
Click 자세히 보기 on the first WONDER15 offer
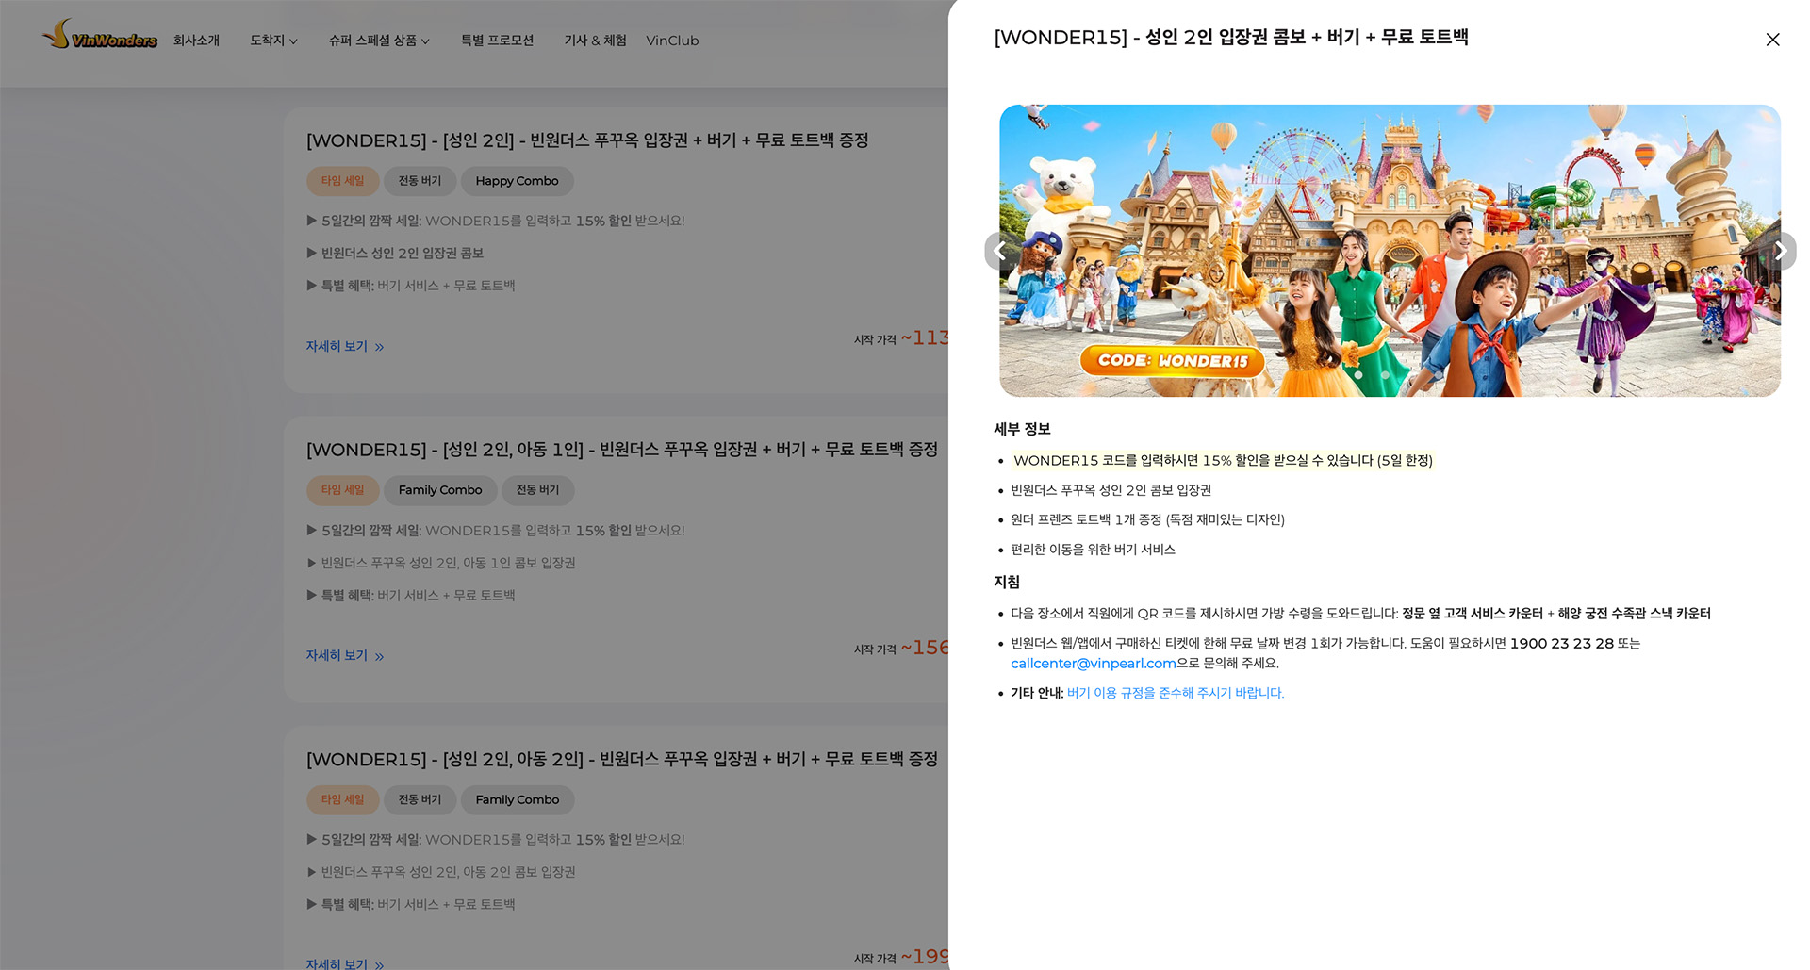[x=335, y=347]
